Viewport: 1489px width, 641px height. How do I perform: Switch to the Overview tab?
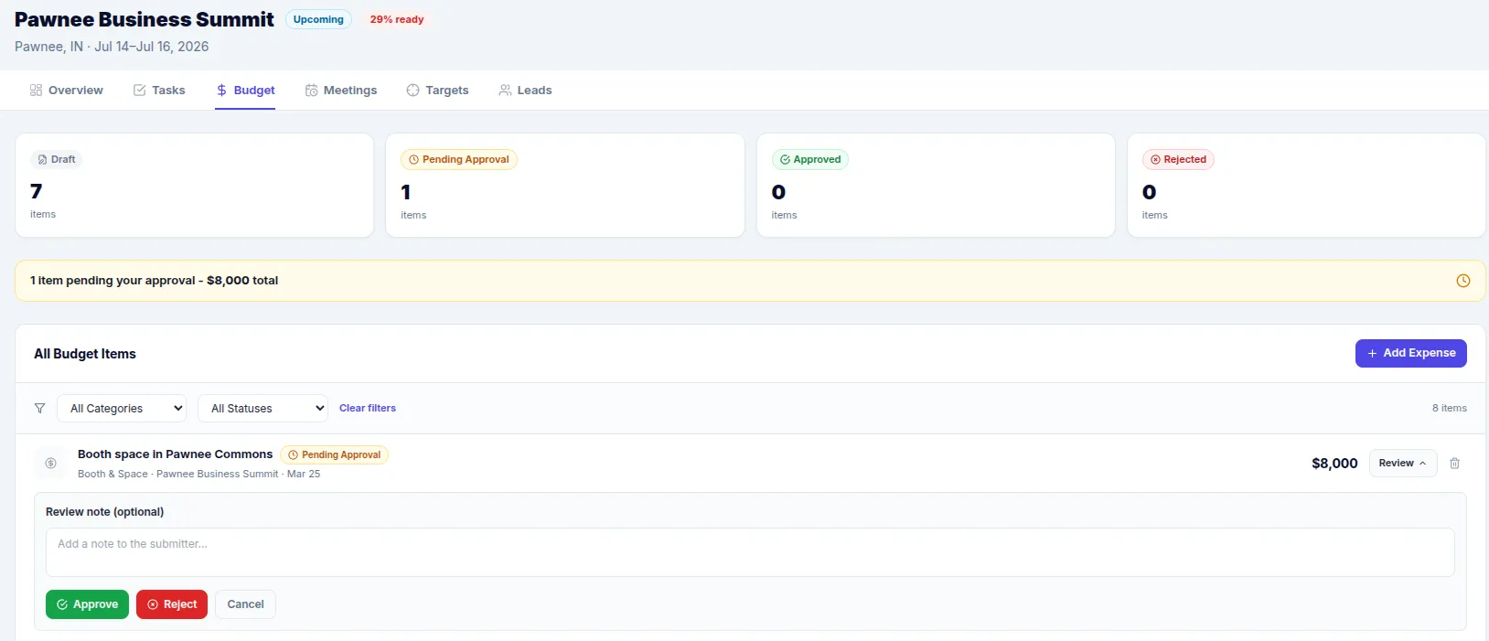[67, 91]
